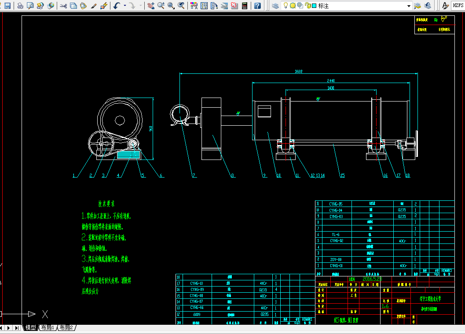This screenshot has height=334, width=465.
Task: Expand the 标注 layer dropdown list
Action: pyautogui.click(x=409, y=6)
